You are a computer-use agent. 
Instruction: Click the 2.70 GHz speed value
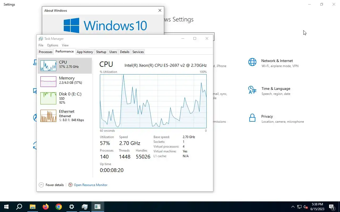[x=130, y=143]
